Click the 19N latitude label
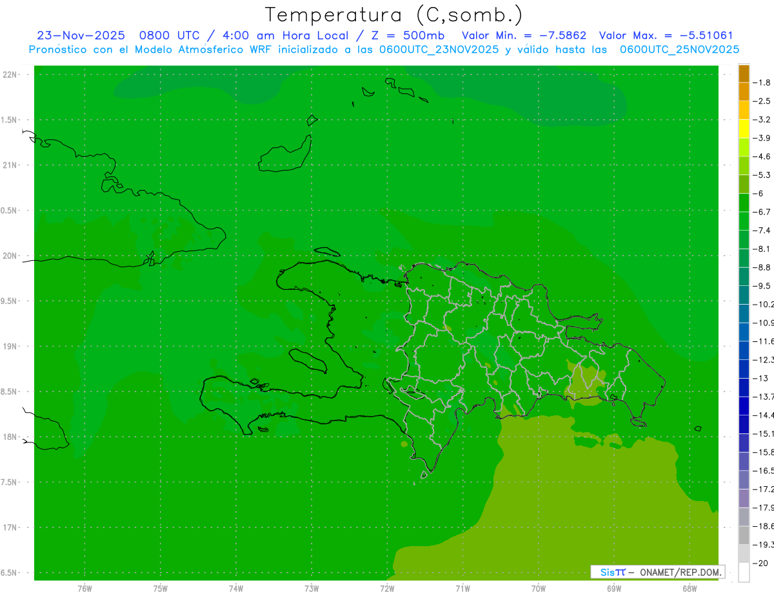Image resolution: width=774 pixels, height=597 pixels. point(10,346)
